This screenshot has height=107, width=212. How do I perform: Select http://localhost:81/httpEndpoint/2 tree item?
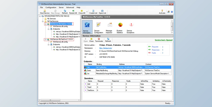pyautogui.click(x=68, y=50)
